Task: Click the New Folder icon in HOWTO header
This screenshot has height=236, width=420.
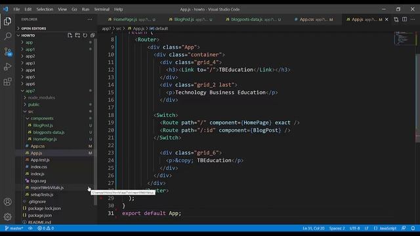Action: (x=77, y=35)
